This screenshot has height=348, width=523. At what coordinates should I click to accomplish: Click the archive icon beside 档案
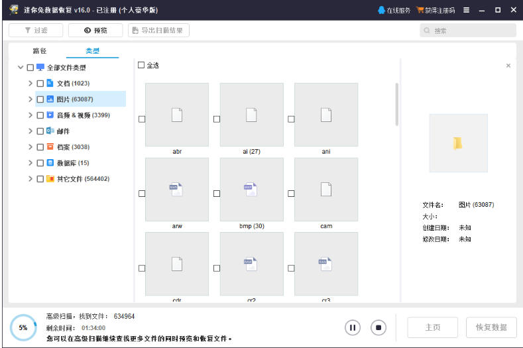[50, 146]
